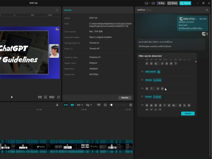This screenshot has width=212, height=159.
Task: Click the microphone record voiceover icon
Action: coord(57,105)
